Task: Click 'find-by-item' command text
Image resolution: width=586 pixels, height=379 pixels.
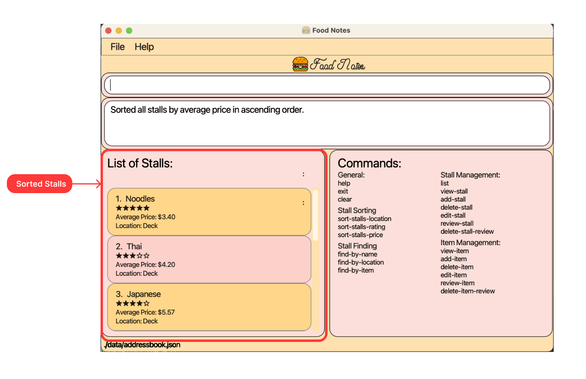Action: 356,270
